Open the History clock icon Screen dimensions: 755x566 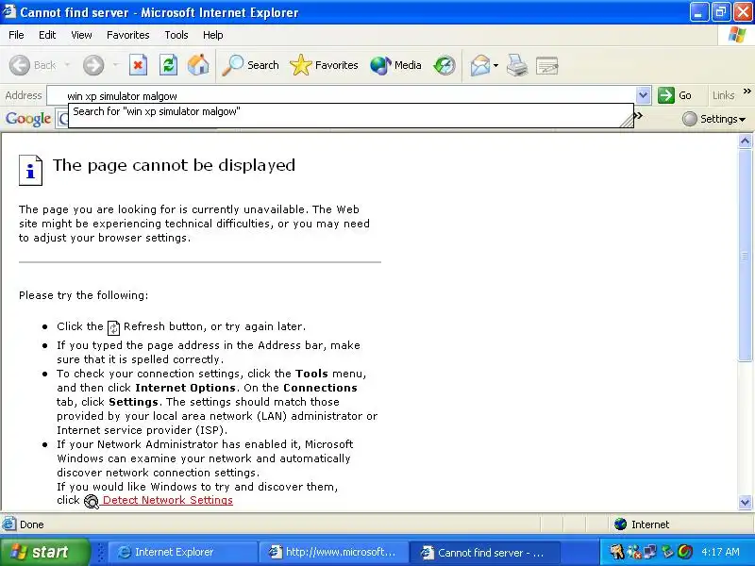click(444, 65)
